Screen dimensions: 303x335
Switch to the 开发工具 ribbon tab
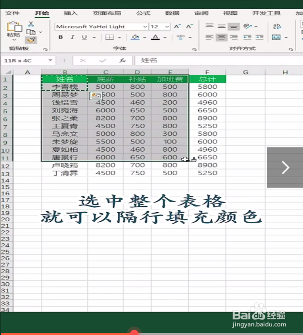266,13
